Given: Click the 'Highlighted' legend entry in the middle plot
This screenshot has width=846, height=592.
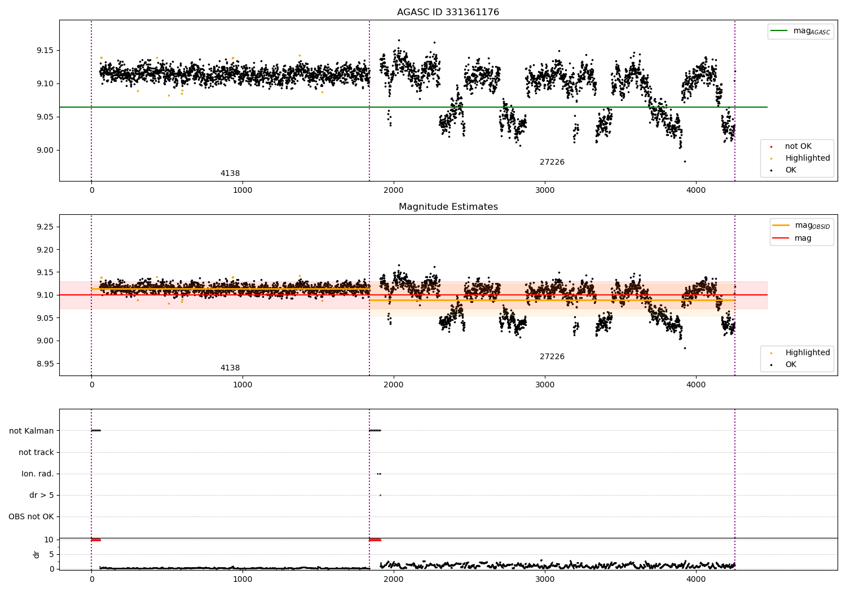Looking at the screenshot, I should 807,353.
